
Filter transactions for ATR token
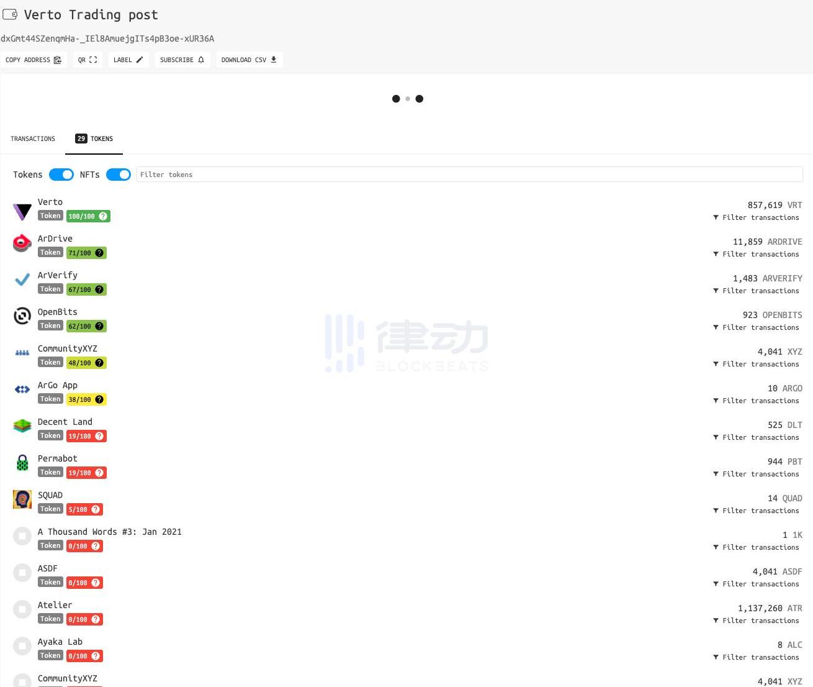tap(756, 621)
